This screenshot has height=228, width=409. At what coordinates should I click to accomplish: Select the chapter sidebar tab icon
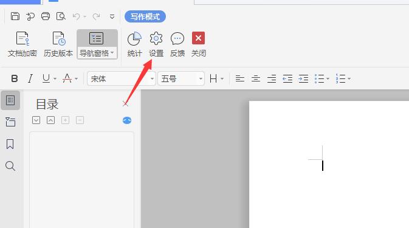coord(10,122)
